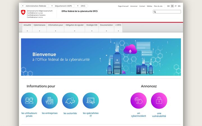This screenshot has height=126, width=202.
Task: Select the enterprises building icon
Action: pyautogui.click(x=50, y=101)
